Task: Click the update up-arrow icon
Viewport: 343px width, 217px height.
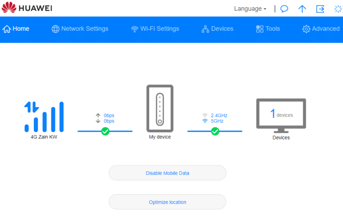Action: click(302, 9)
